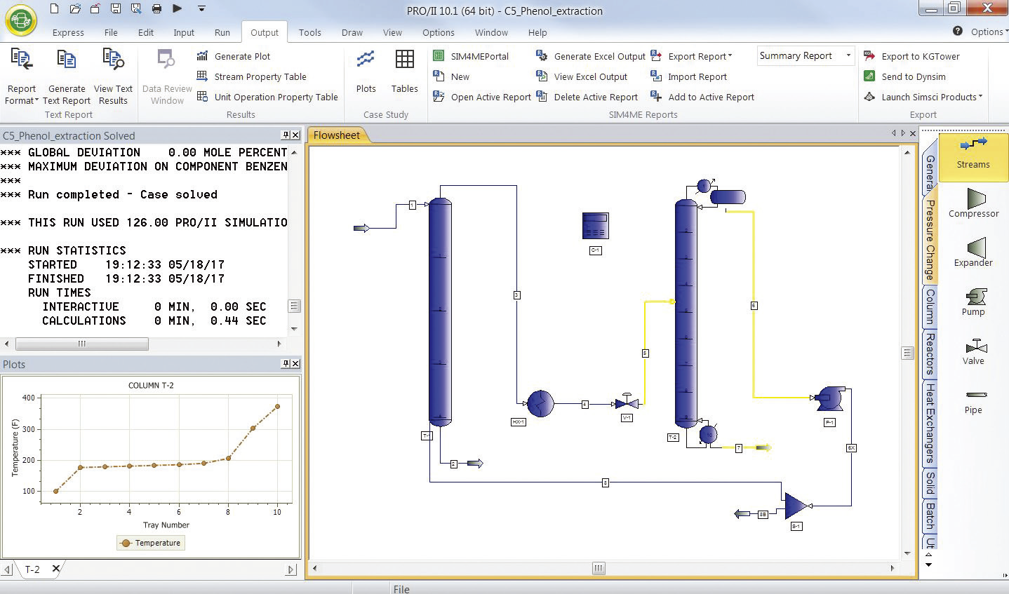Screen dimensions: 1009x594
Task: Select the Compressor unit from the palette
Action: pyautogui.click(x=973, y=202)
